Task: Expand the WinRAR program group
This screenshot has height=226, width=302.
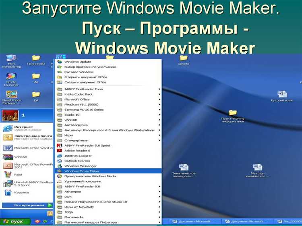Action: [108, 120]
